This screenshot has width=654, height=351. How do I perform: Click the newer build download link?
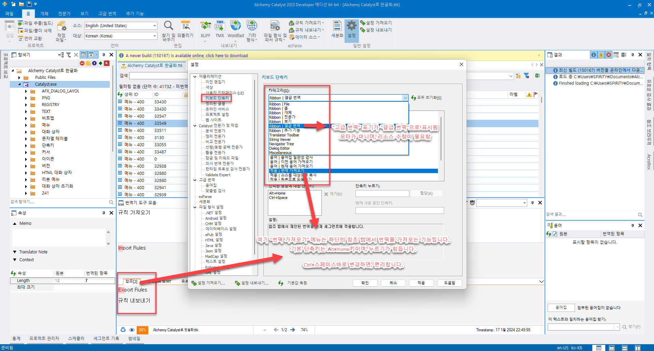[x=187, y=56]
